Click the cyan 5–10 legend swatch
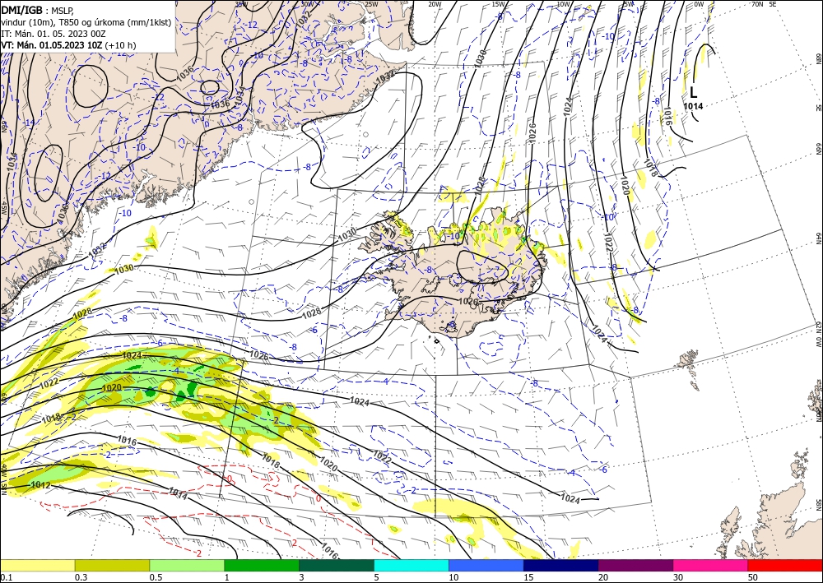Image resolution: width=823 pixels, height=583 pixels. click(411, 565)
